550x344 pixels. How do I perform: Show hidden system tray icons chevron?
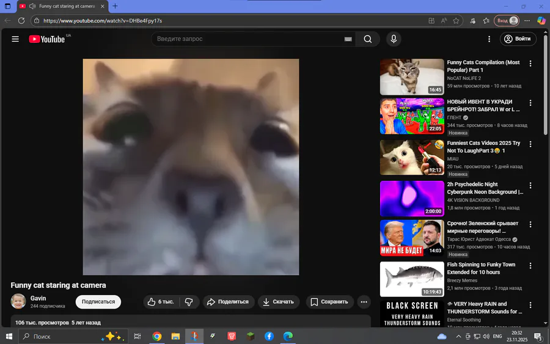(458, 336)
